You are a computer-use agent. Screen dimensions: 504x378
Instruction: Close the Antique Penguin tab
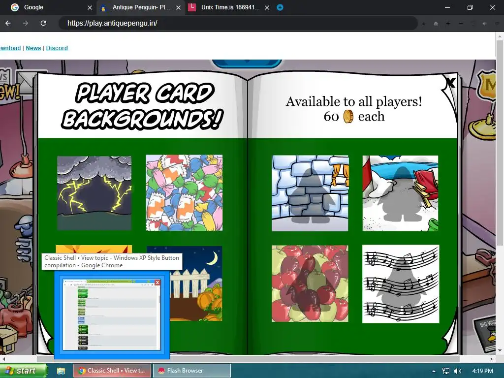(178, 7)
